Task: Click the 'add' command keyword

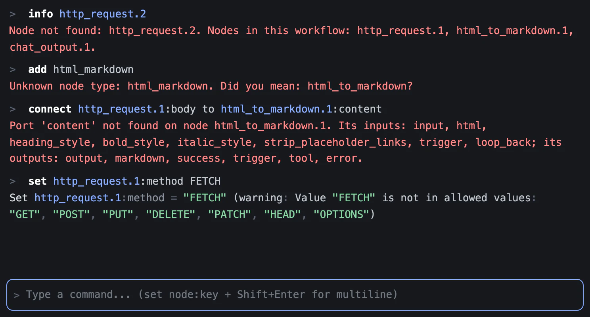Action: coord(37,70)
